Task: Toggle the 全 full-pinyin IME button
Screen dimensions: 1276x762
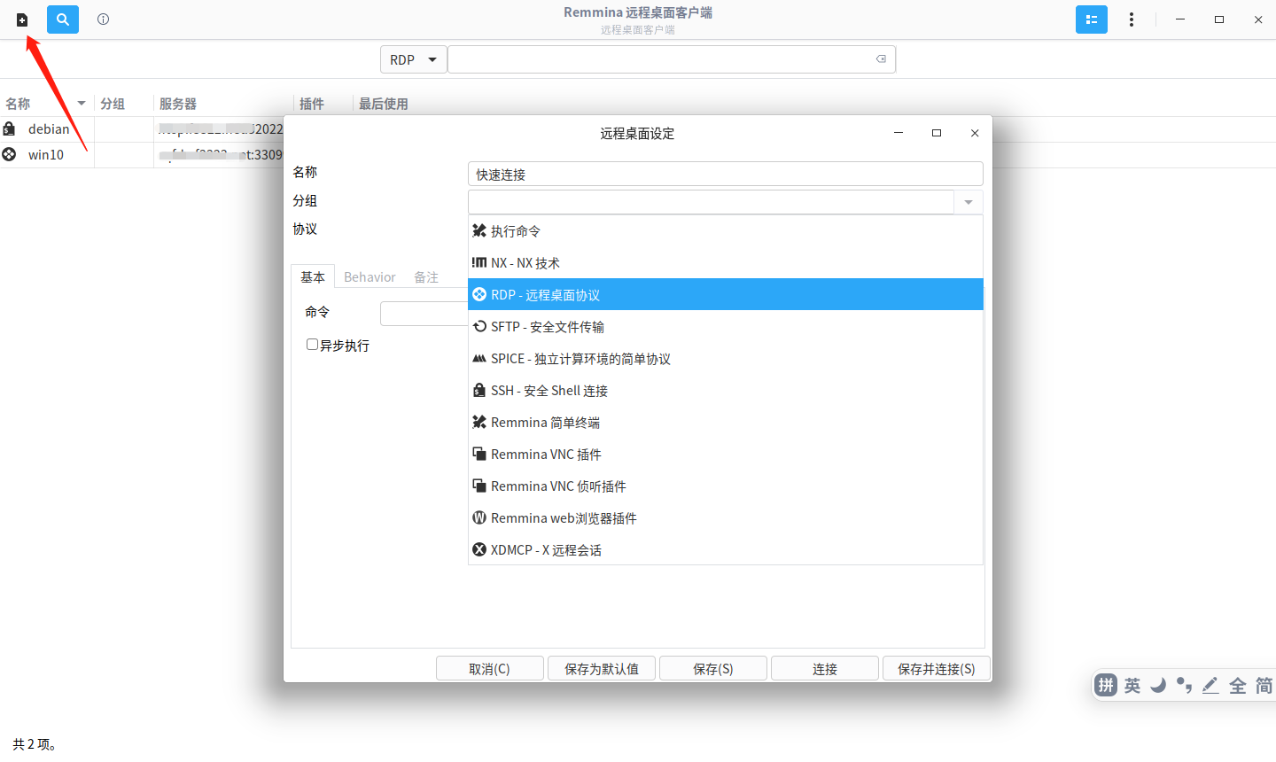Action: click(1238, 685)
